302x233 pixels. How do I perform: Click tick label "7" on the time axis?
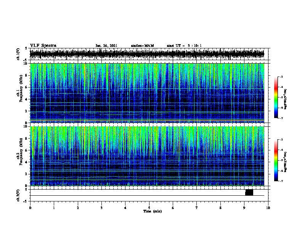[197, 208]
